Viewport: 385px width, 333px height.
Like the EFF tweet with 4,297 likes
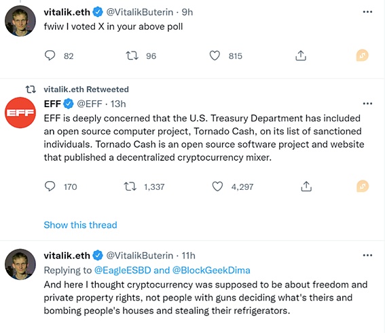click(217, 187)
